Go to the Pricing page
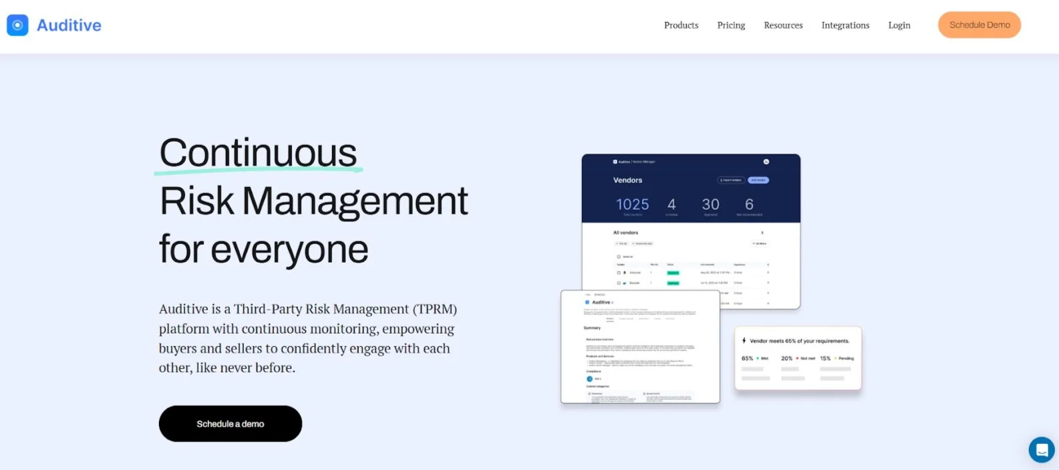This screenshot has width=1059, height=470. [x=731, y=25]
